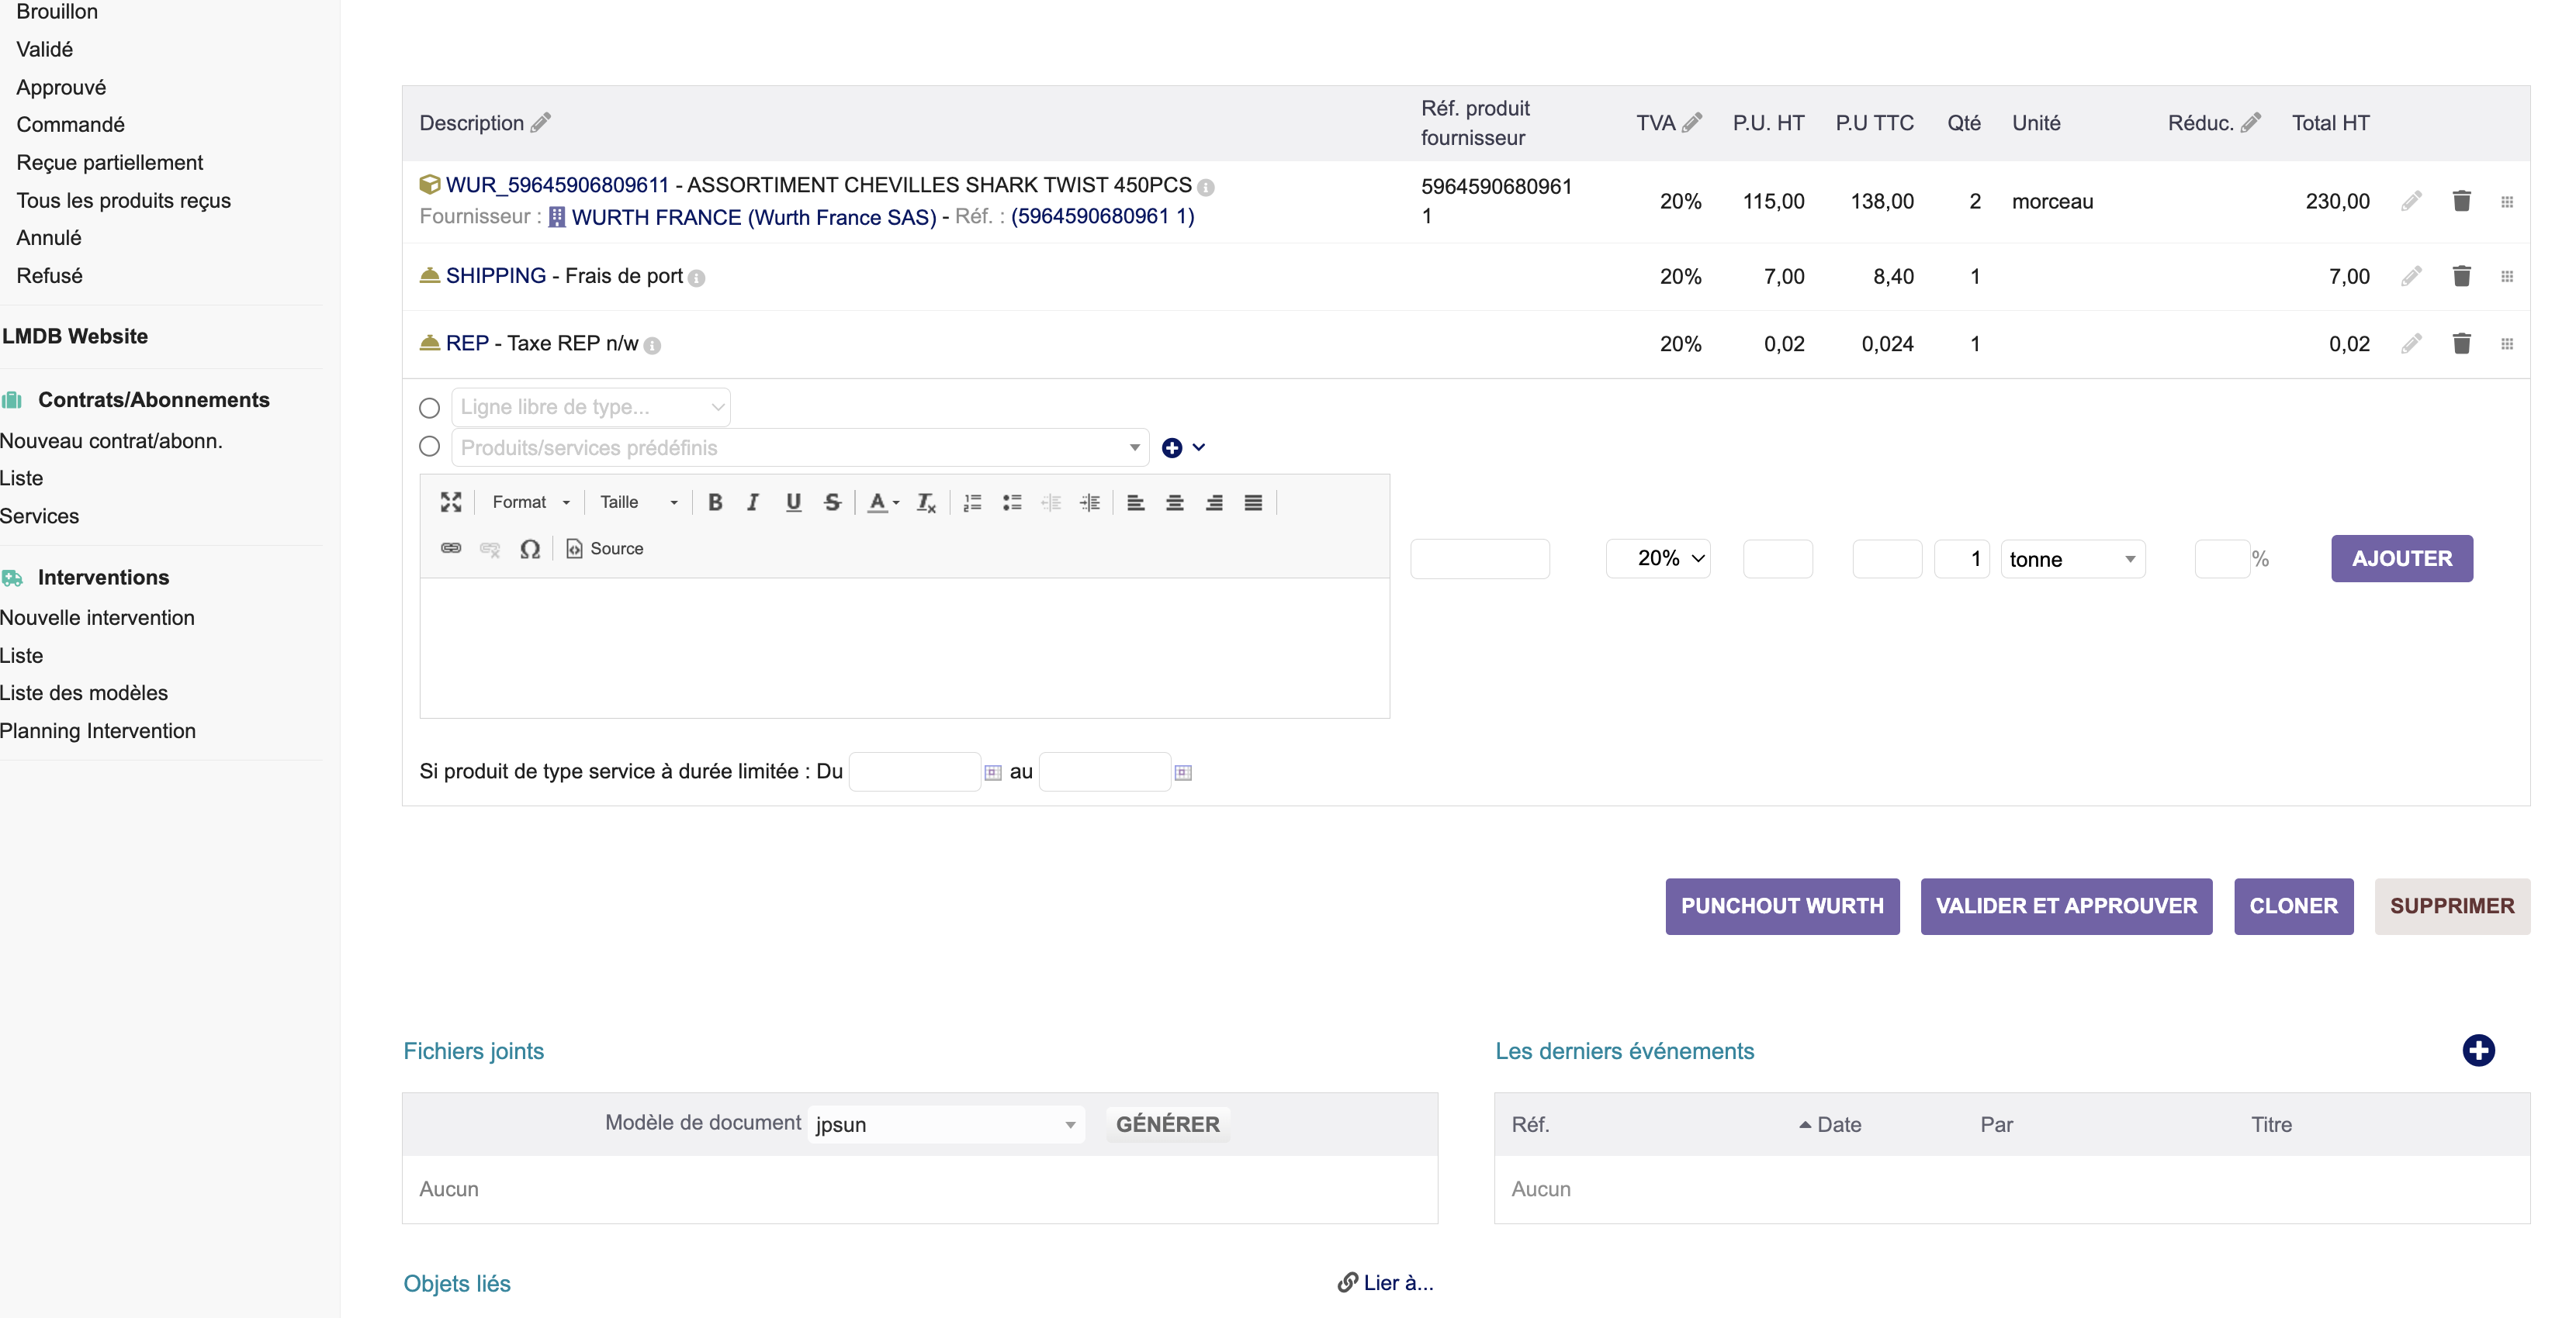
Task: Open the Commandé status filter
Action: (71, 125)
